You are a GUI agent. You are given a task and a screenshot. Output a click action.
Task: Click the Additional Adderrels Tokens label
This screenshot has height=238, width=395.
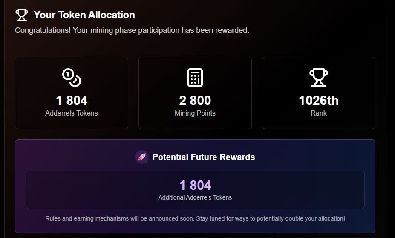[x=195, y=197]
